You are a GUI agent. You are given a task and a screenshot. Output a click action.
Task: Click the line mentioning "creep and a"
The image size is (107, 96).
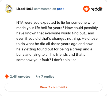(x=54, y=49)
